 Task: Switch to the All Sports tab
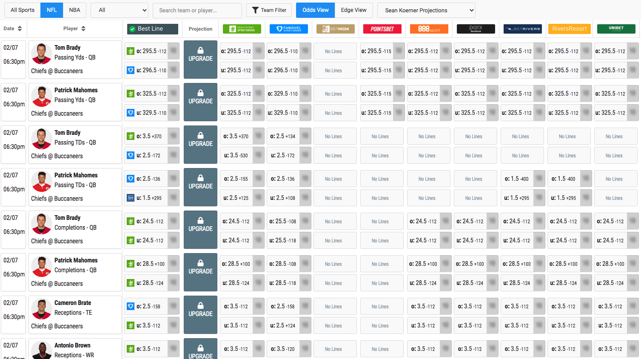click(23, 10)
